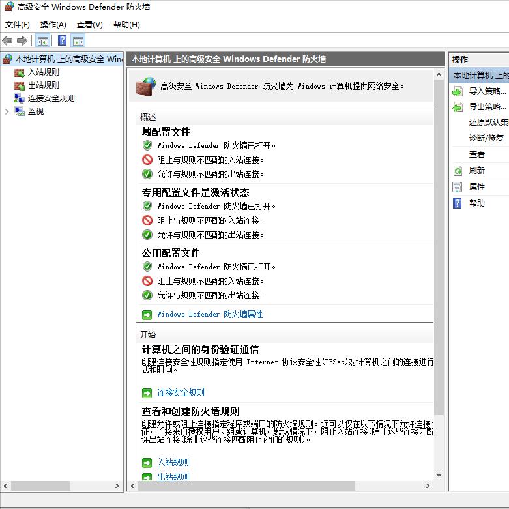This screenshot has height=509, width=509.
Task: Click the 计算机之间的身份验证通信 heading
Action: [200, 349]
